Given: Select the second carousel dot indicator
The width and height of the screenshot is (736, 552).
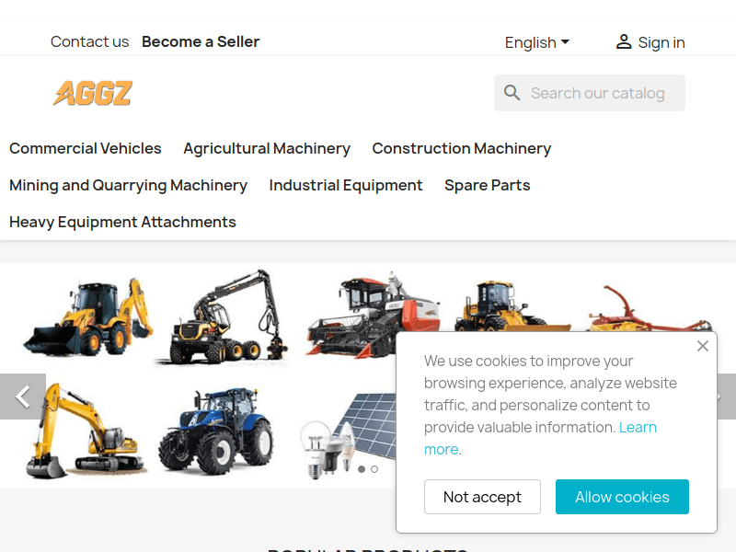Looking at the screenshot, I should [374, 469].
